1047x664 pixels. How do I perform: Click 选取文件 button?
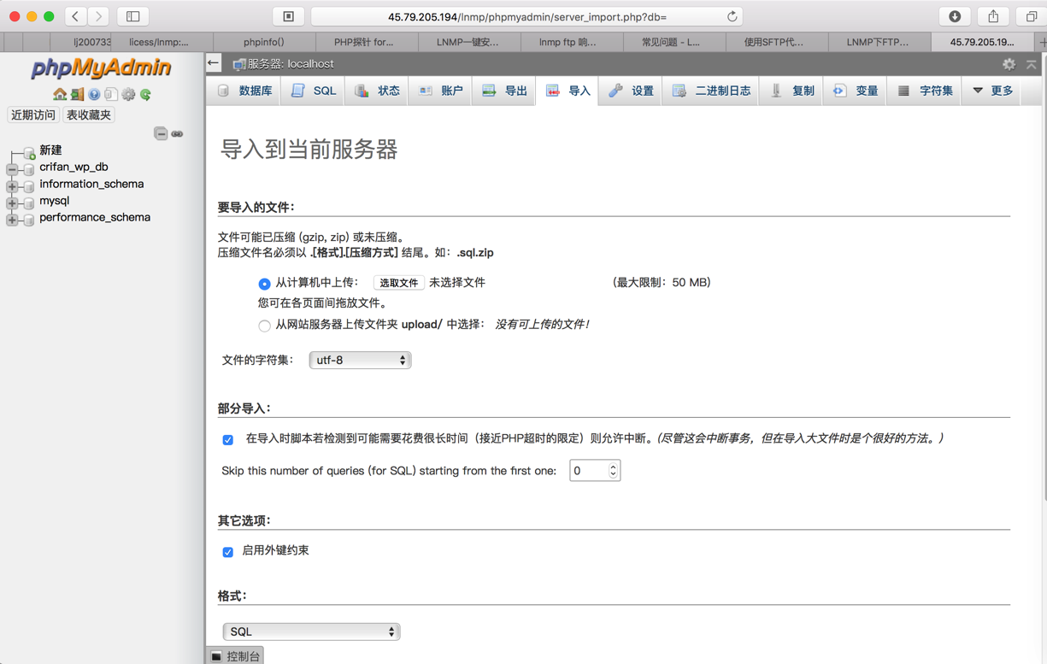398,283
